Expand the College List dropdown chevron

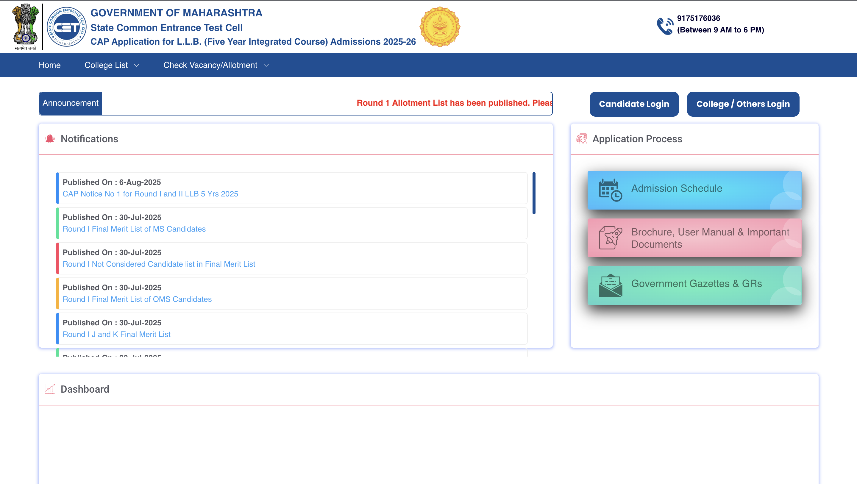[x=136, y=65]
